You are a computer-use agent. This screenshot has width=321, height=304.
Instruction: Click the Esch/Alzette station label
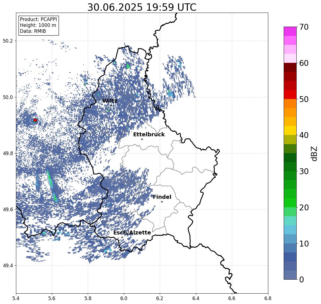[x=132, y=232]
